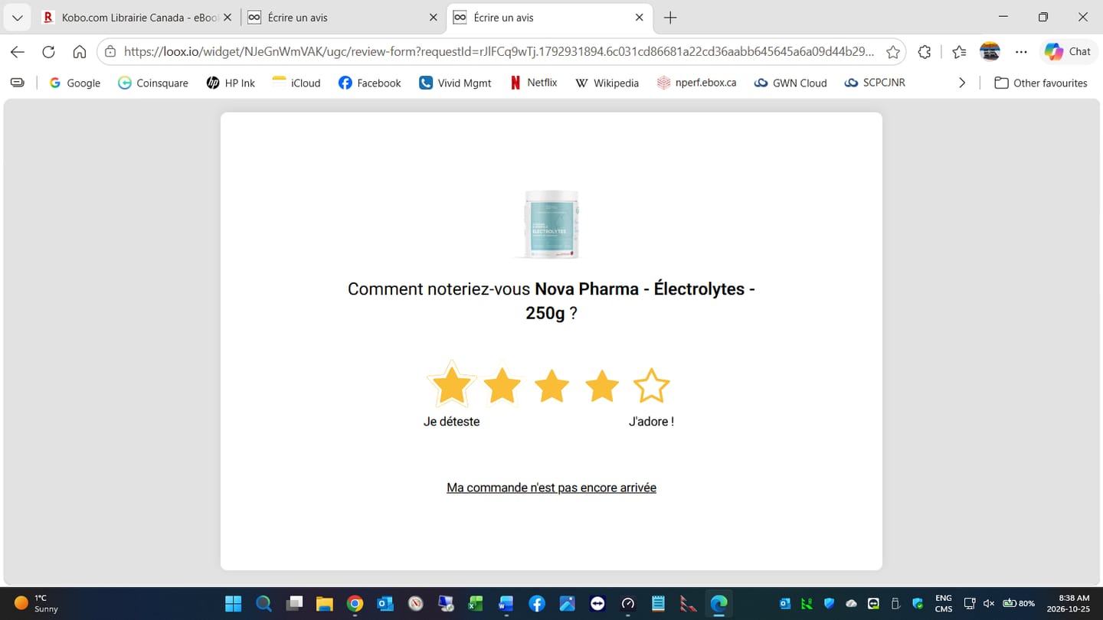Go back to the previous page
1103x620 pixels.
click(18, 52)
